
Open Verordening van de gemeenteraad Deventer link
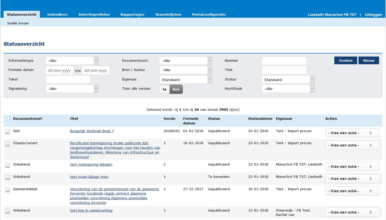[114, 196]
